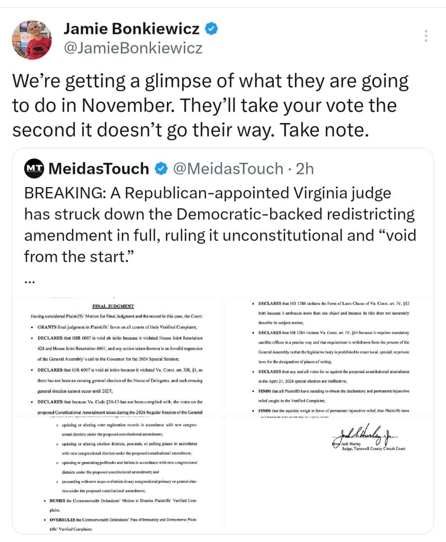Click the FINAL JUDGMENT heading in document
The height and width of the screenshot is (542, 446).
tap(113, 306)
